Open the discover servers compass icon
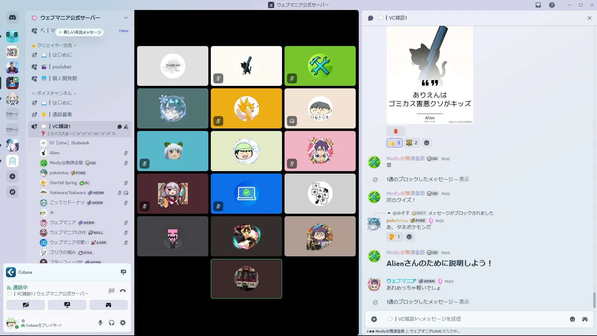The width and height of the screenshot is (597, 336). (12, 192)
